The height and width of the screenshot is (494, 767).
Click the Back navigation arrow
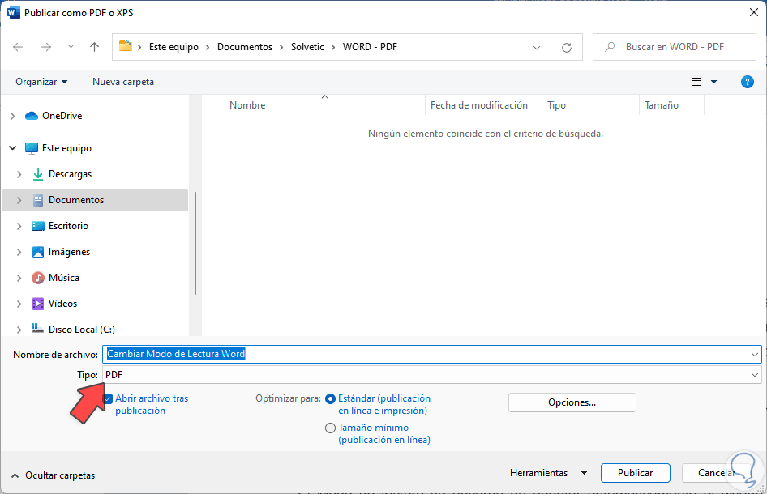point(18,47)
